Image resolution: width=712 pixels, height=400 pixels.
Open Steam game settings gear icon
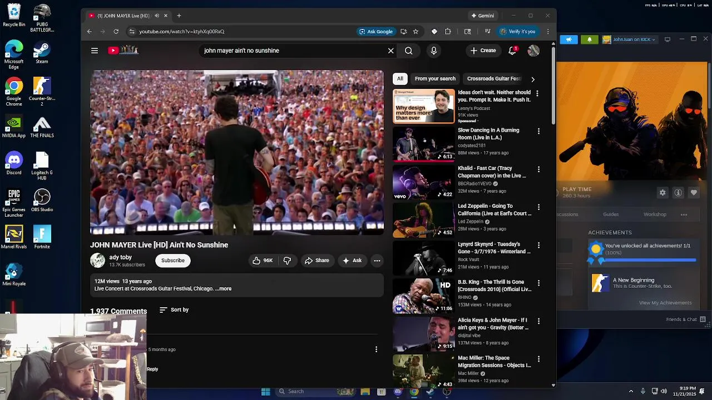(662, 193)
